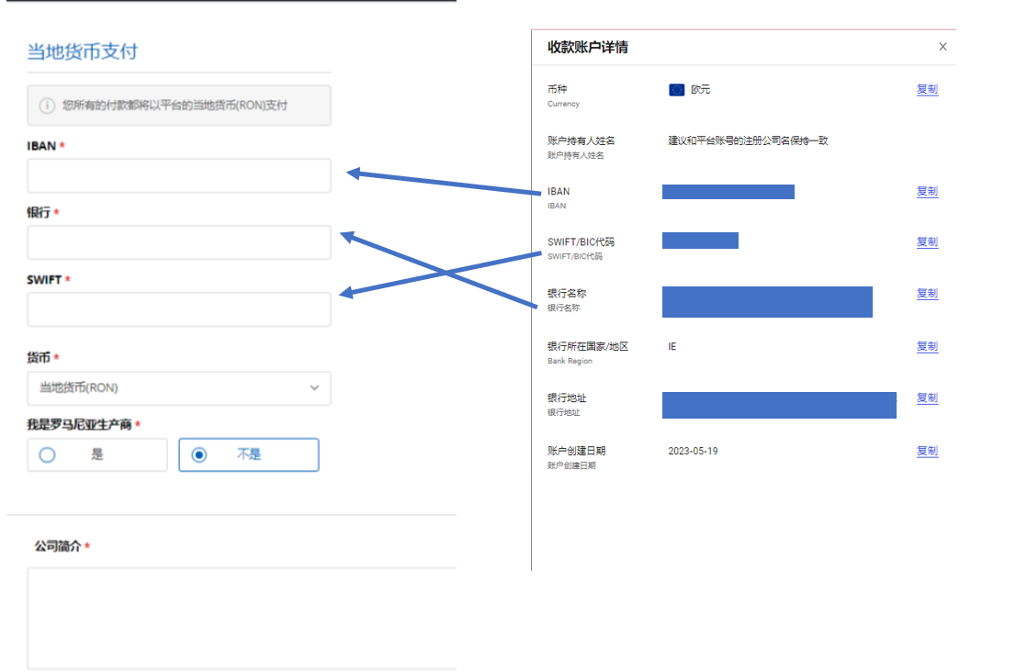Focus the IBAN input field
The width and height of the screenshot is (1016, 672).
[178, 175]
